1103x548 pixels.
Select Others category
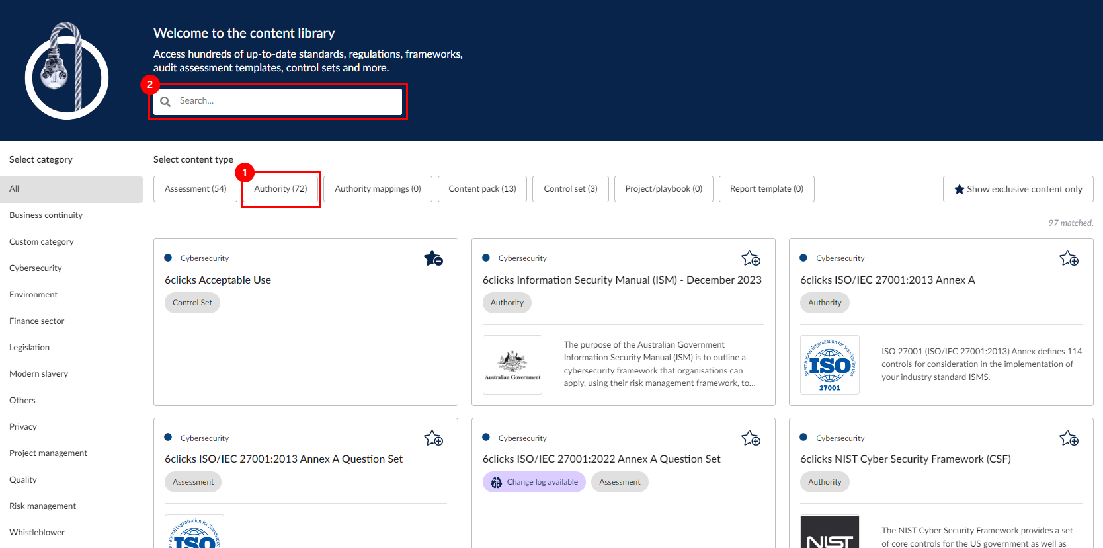tap(71, 401)
